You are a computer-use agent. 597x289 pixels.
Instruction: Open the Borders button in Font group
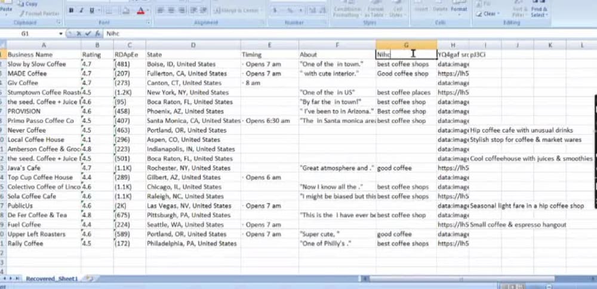(x=110, y=11)
